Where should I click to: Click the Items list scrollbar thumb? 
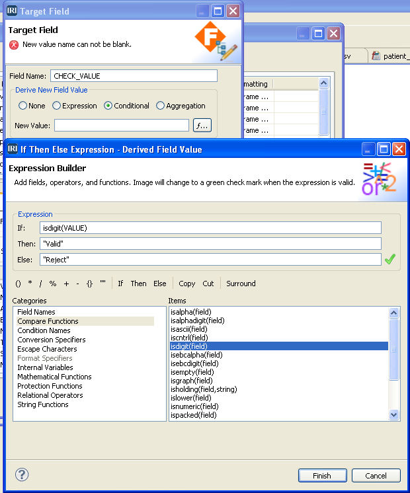pyautogui.click(x=393, y=350)
